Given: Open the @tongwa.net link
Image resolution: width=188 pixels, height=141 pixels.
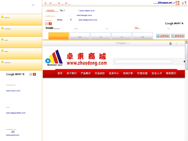Looking at the screenshot, I should [x=163, y=3].
